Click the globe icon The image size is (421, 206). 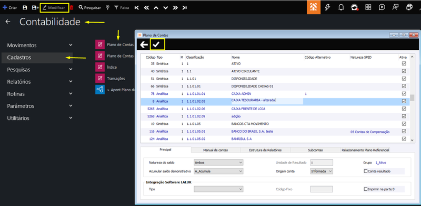[x=409, y=7]
